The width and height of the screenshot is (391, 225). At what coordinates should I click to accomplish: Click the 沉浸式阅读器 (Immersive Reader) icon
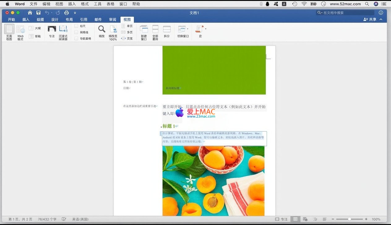pos(63,29)
